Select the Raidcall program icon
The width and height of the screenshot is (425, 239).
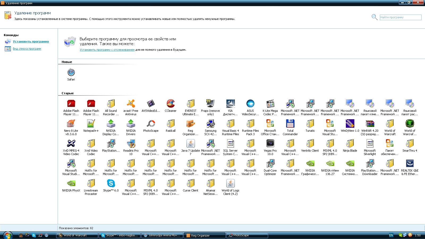[171, 123]
